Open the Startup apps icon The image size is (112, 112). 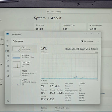point(8,61)
